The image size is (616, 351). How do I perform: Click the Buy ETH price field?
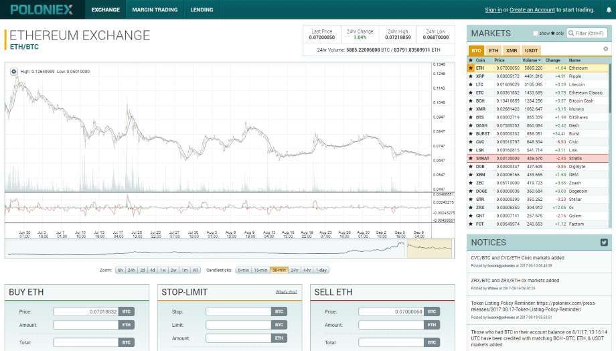pyautogui.click(x=86, y=311)
